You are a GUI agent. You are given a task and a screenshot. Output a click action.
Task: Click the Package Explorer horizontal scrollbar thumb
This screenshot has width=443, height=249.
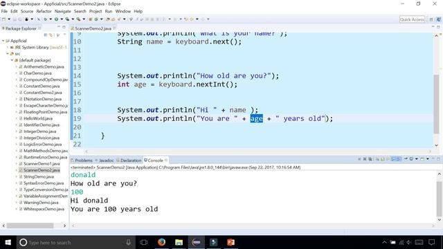[x=30, y=225]
